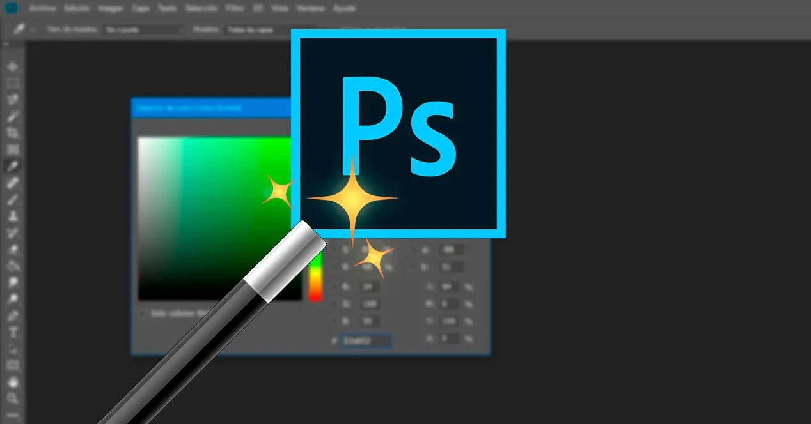Open the Filtro menu
Screen dimensions: 811x424
(x=235, y=9)
